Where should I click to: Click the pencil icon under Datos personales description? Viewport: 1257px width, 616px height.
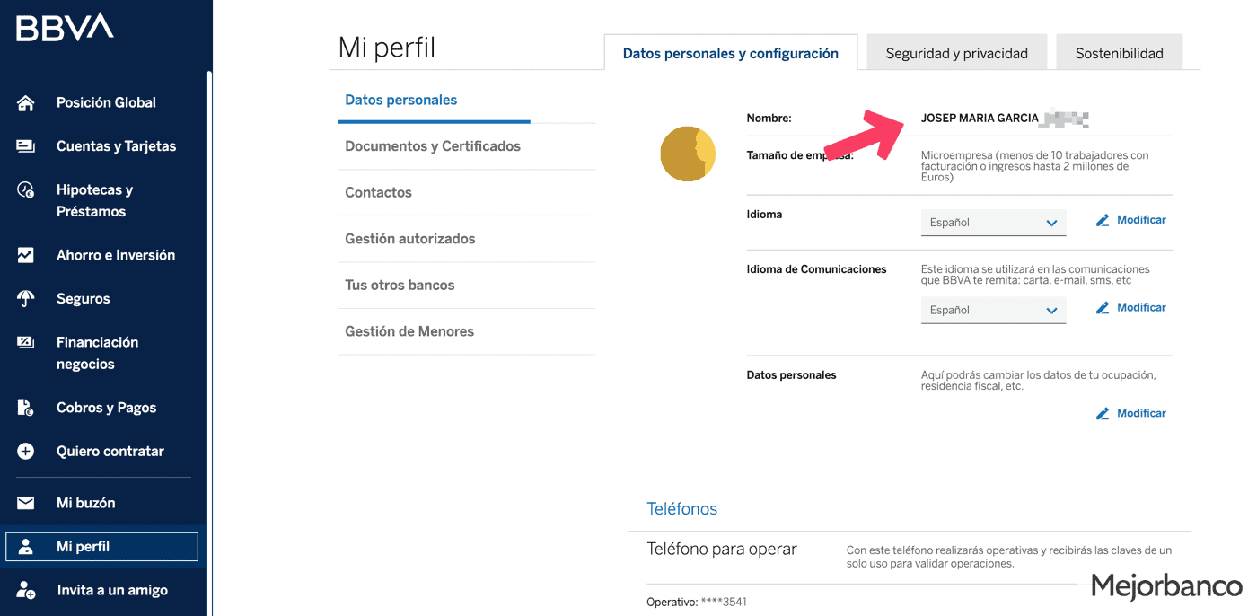tap(1103, 414)
